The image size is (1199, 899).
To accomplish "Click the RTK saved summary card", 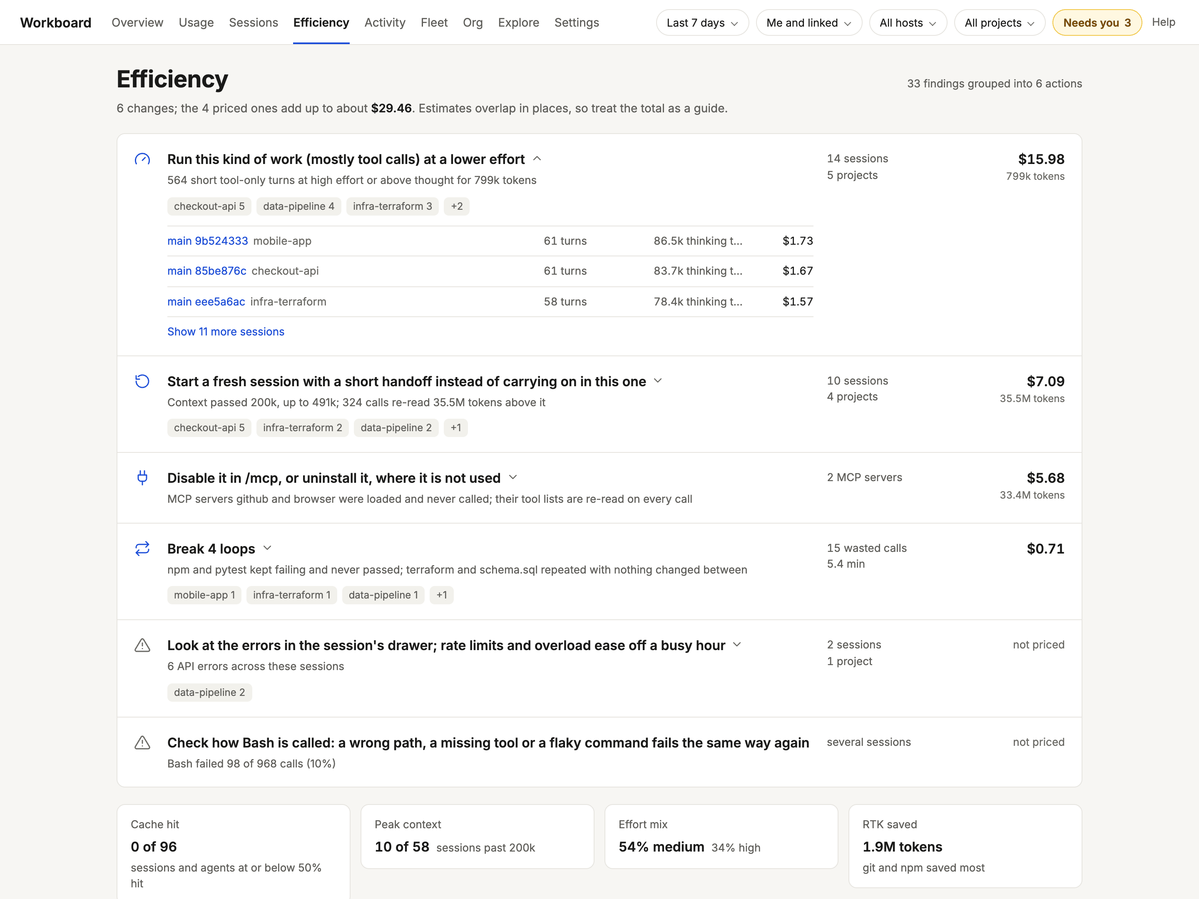I will click(x=965, y=846).
